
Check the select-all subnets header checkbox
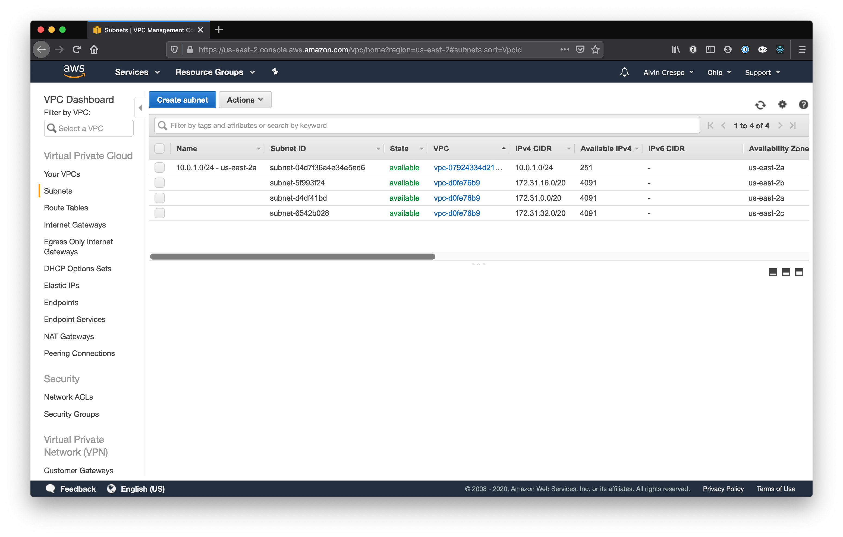click(159, 149)
